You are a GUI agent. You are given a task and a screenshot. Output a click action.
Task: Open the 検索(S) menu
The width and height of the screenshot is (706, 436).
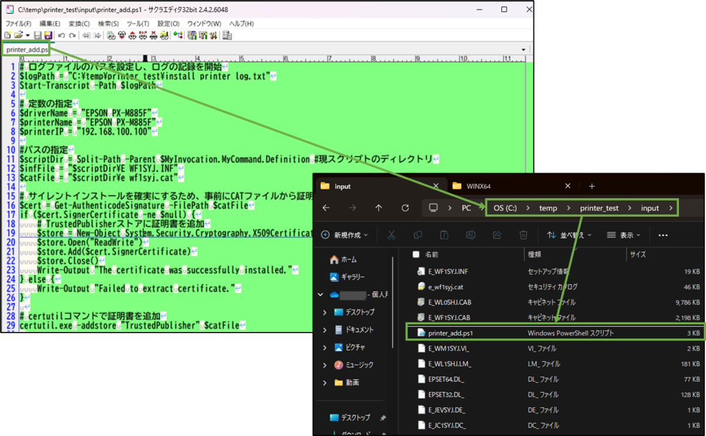pos(108,24)
